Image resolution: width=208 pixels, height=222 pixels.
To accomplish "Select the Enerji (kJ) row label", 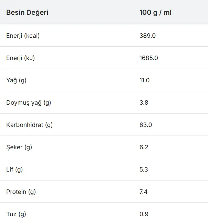I will tap(20, 58).
